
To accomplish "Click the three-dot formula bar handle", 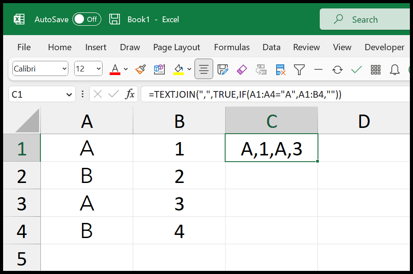I will tap(83, 94).
